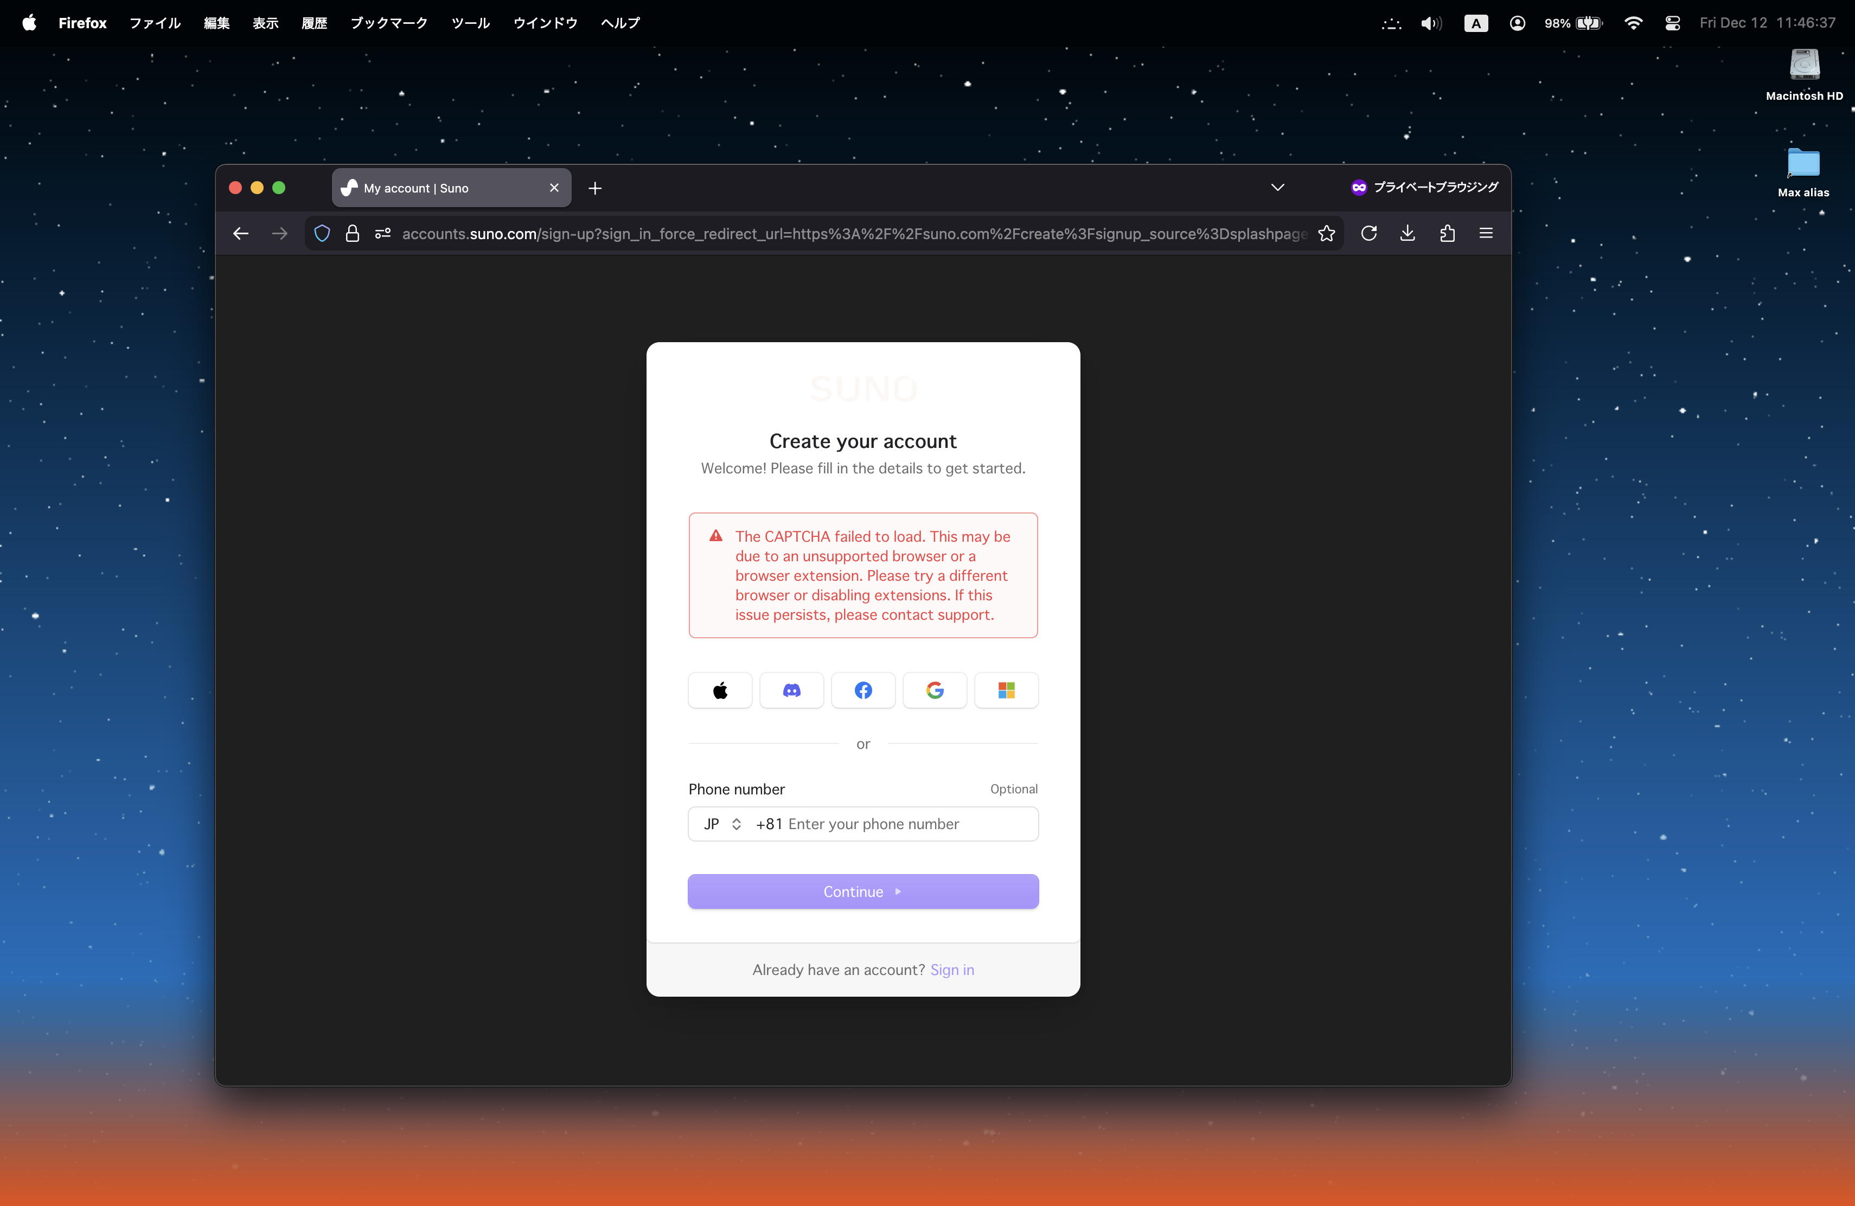
Task: Continue with the Google icon
Action: (935, 690)
